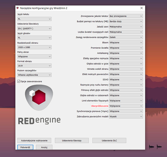
Task: Expand Budżet pamięci na tekstury dropdown
Action: click(126, 21)
